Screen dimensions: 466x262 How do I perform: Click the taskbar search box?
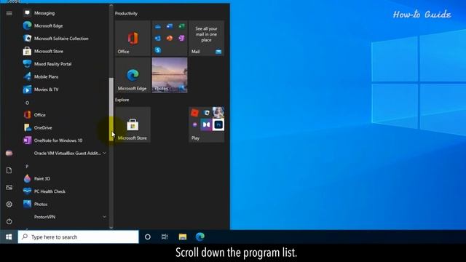[78, 237]
